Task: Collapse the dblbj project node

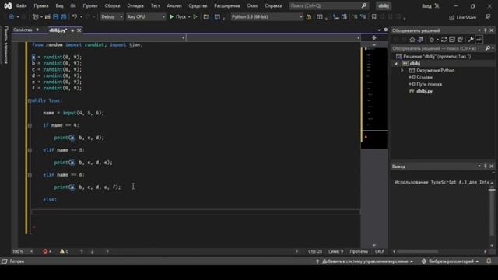Action: [x=396, y=64]
